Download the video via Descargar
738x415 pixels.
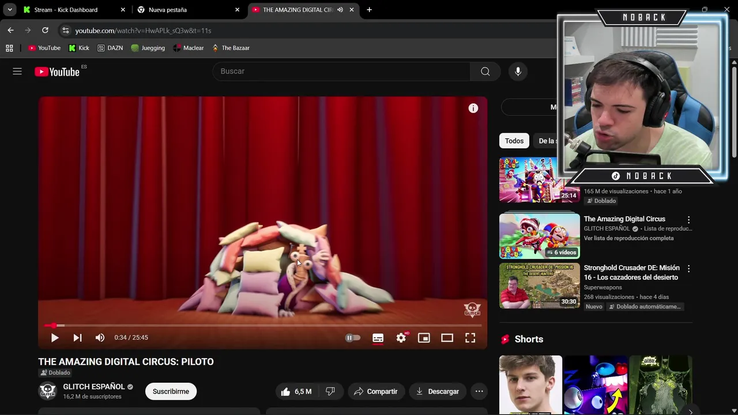(x=438, y=391)
